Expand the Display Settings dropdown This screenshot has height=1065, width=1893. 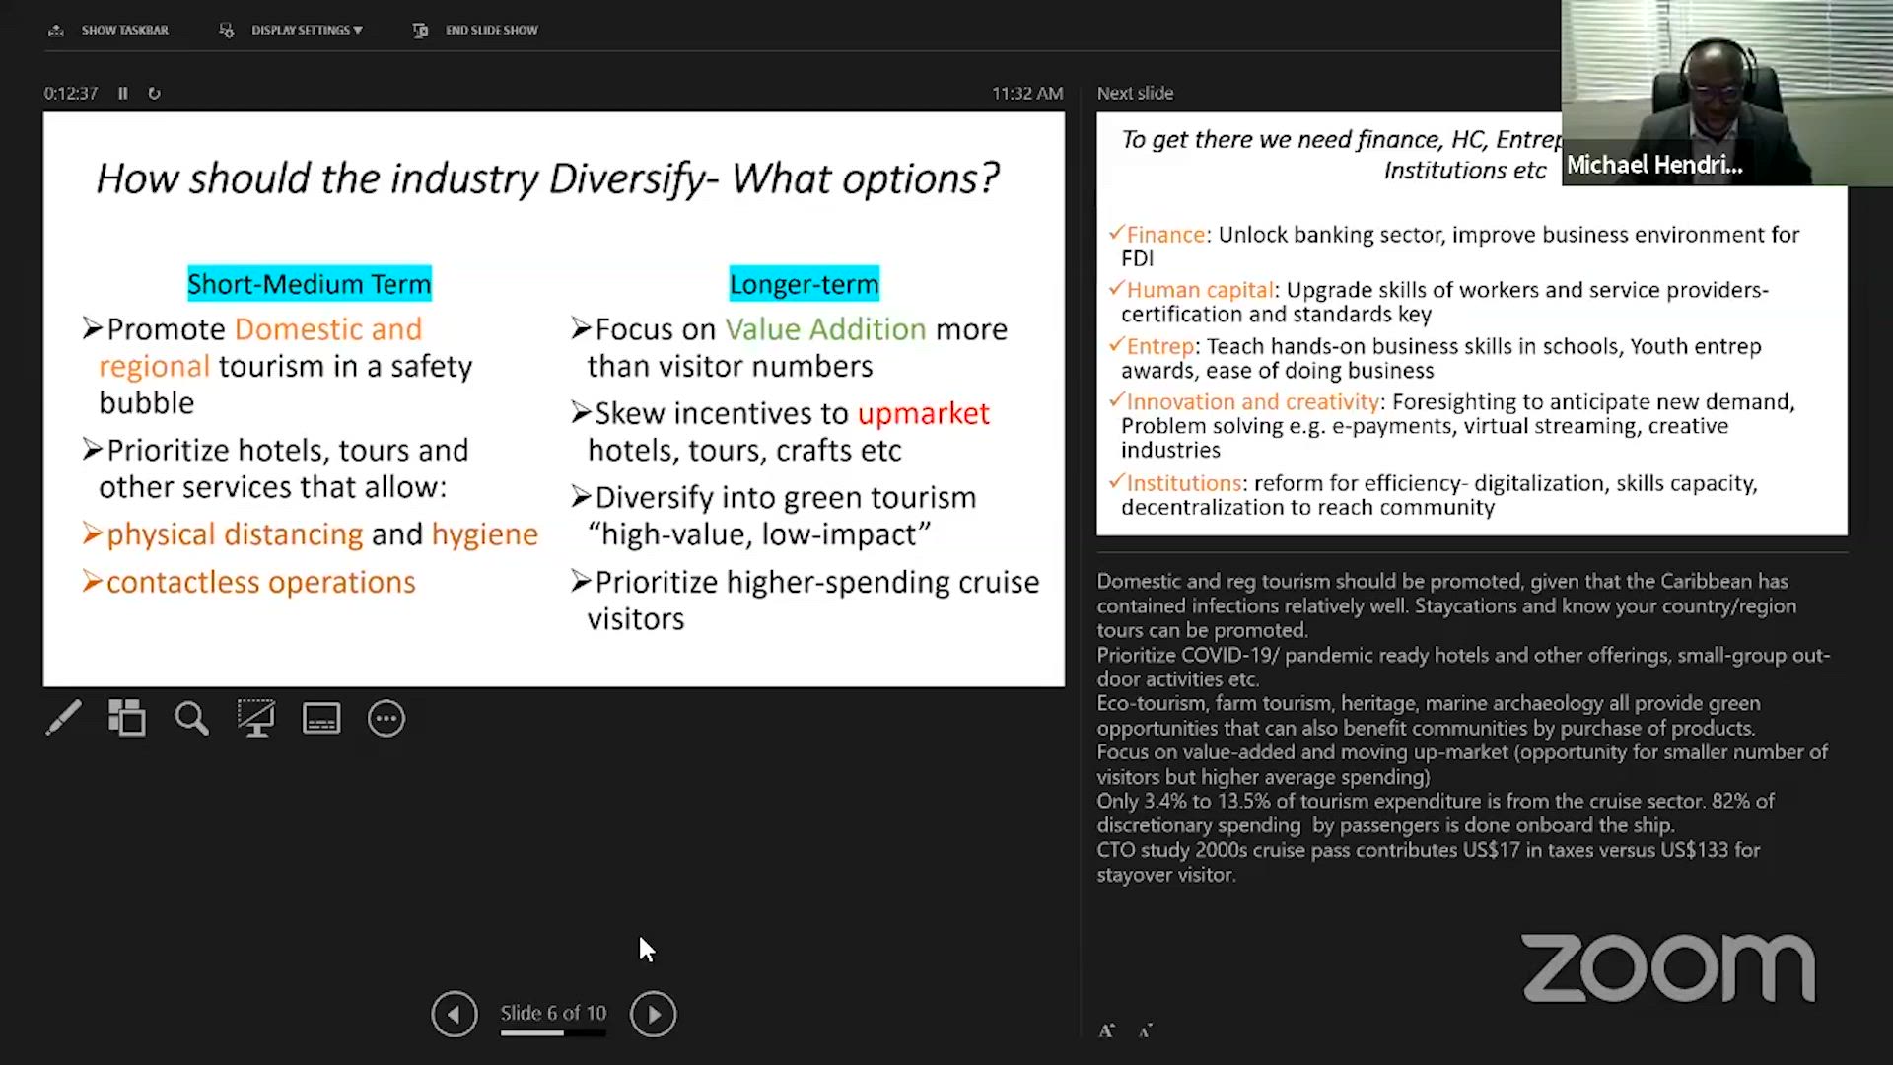point(306,30)
